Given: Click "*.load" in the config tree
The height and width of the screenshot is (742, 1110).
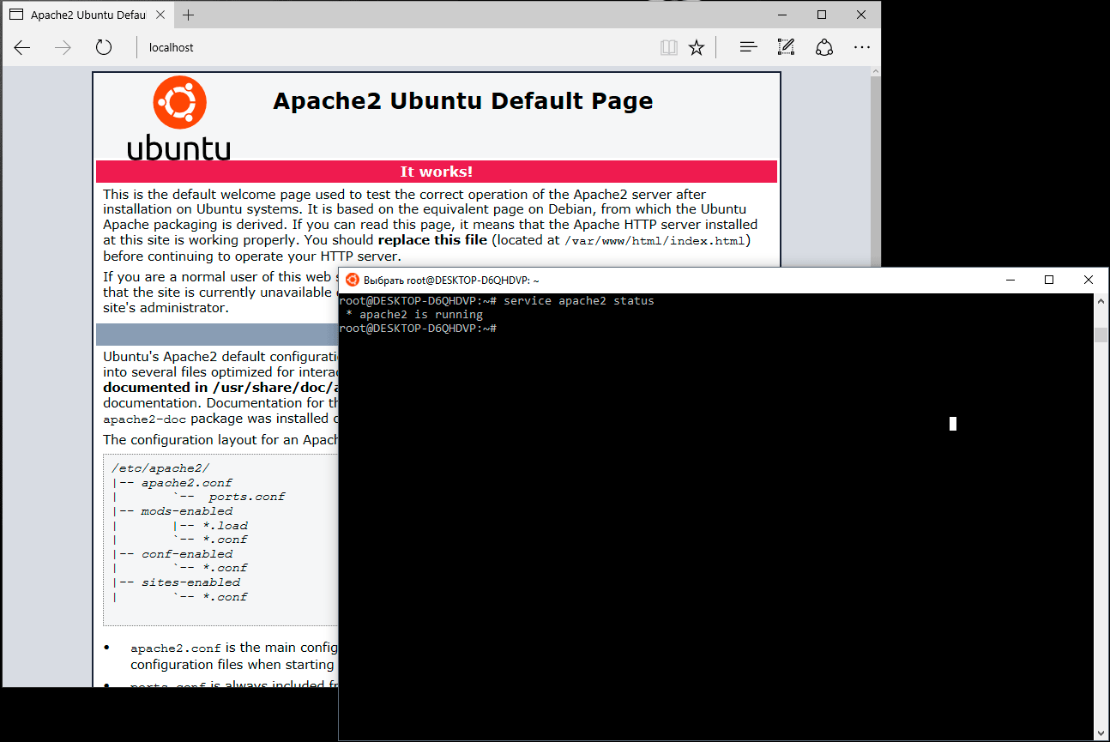Looking at the screenshot, I should 225,526.
